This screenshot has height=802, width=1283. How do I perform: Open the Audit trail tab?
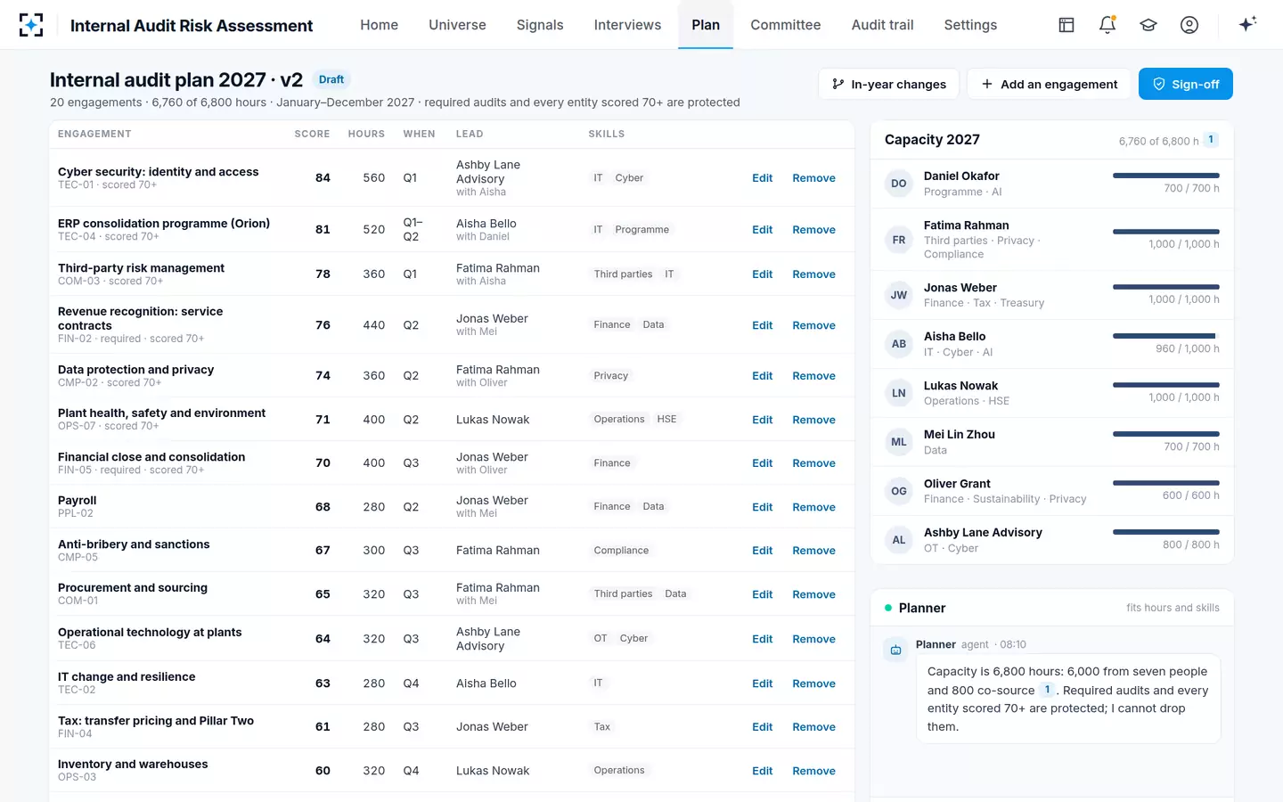(882, 25)
